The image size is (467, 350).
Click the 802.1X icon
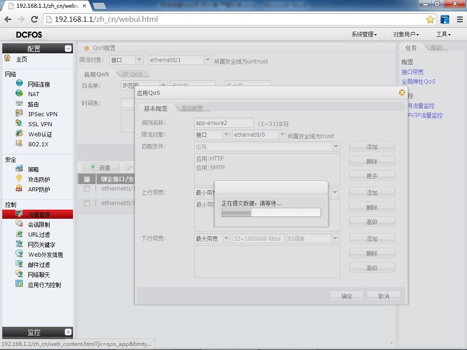coord(19,143)
